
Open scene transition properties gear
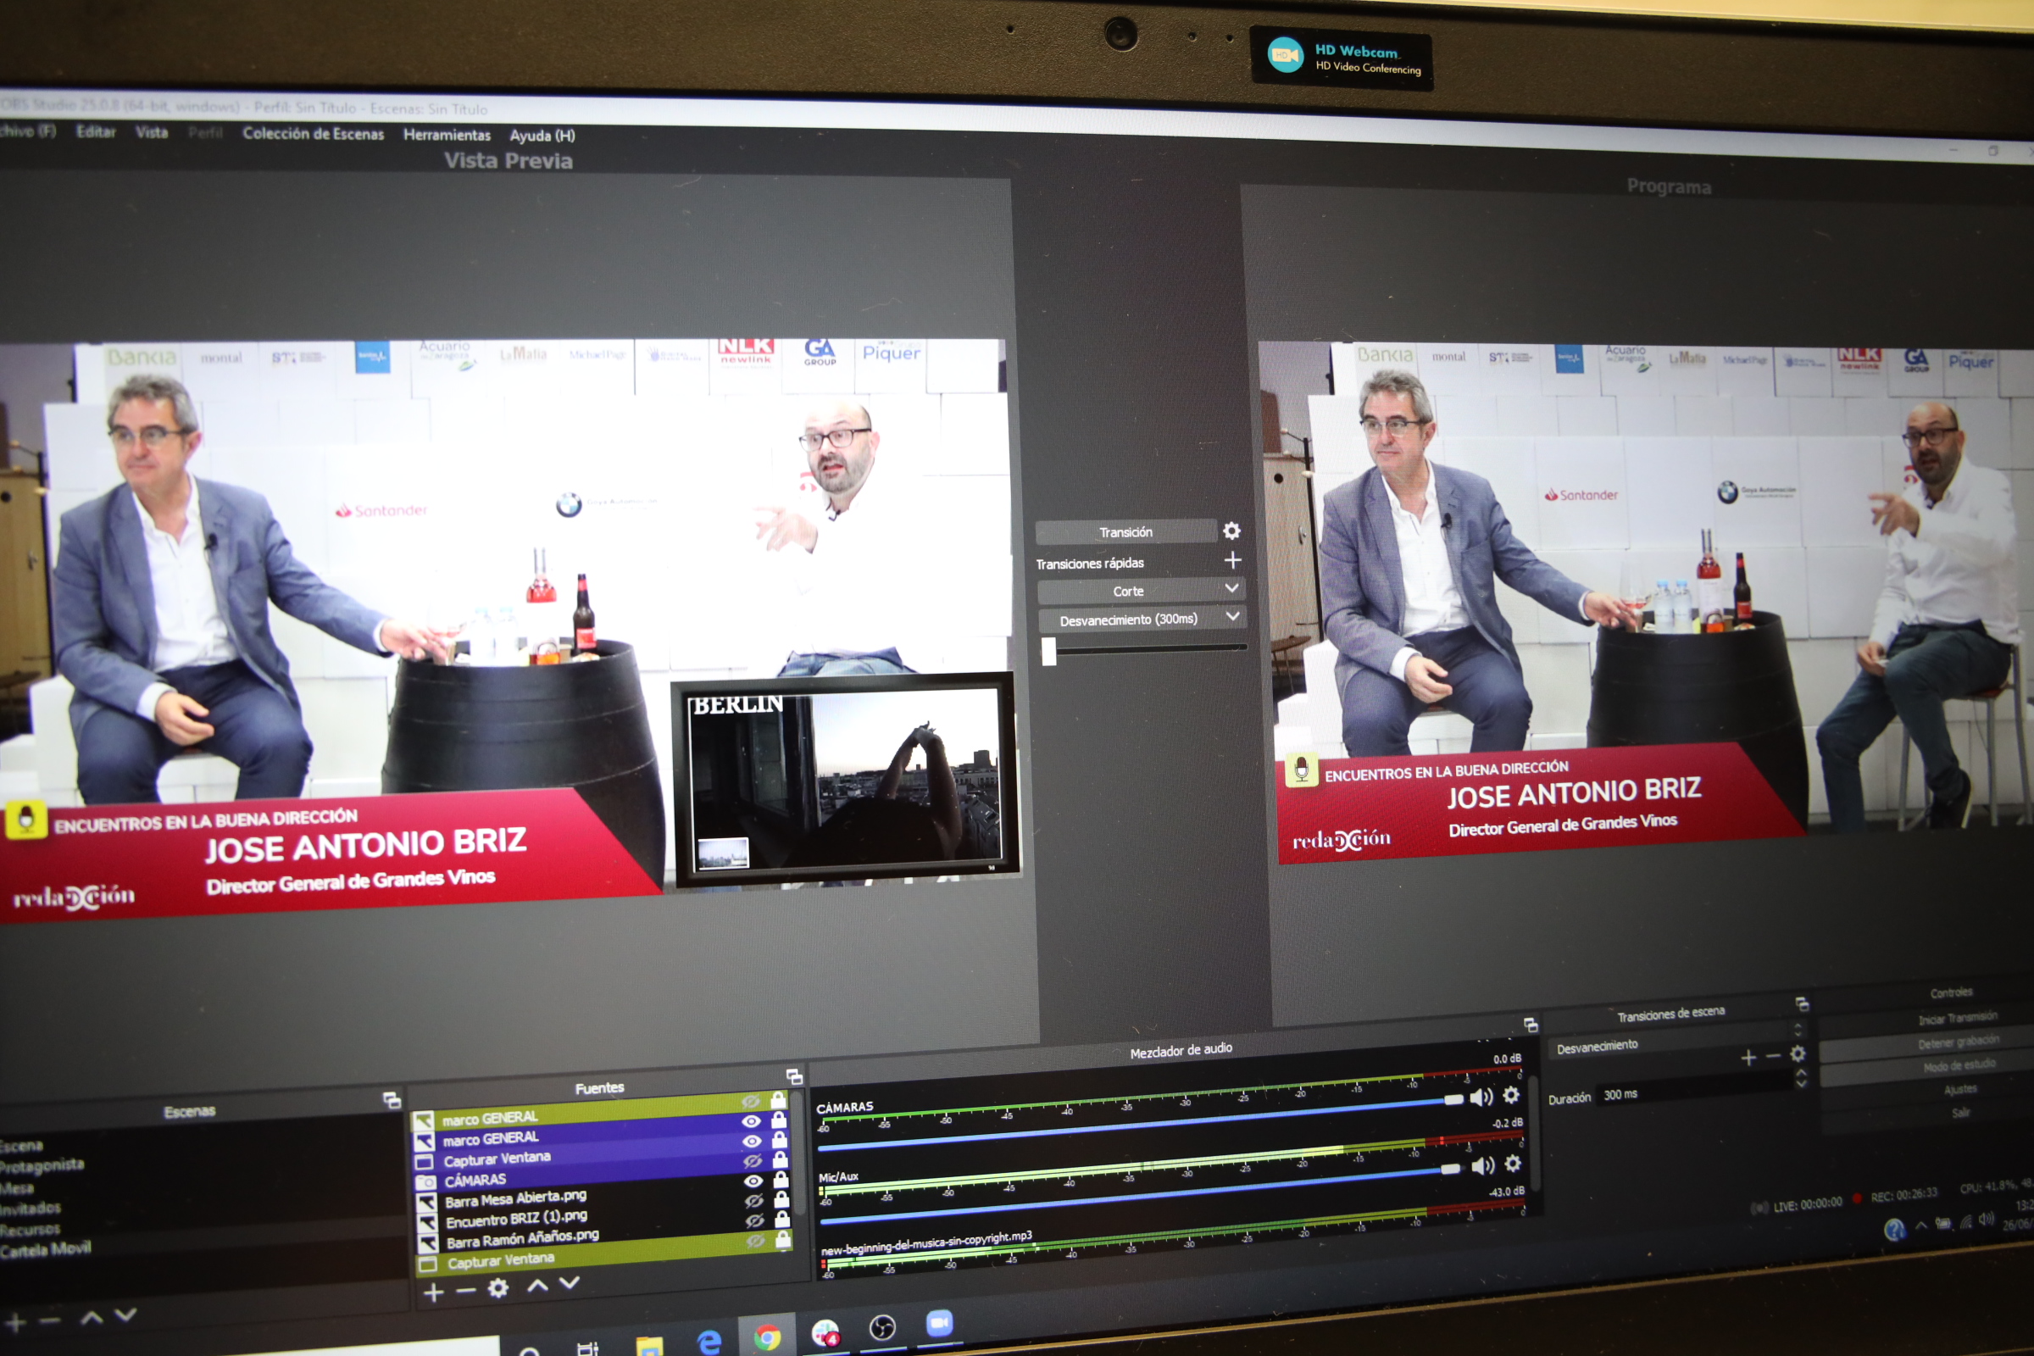coord(1797,1053)
